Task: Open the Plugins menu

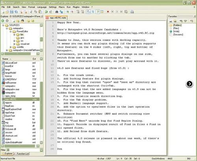Action: pyautogui.click(x=76, y=7)
